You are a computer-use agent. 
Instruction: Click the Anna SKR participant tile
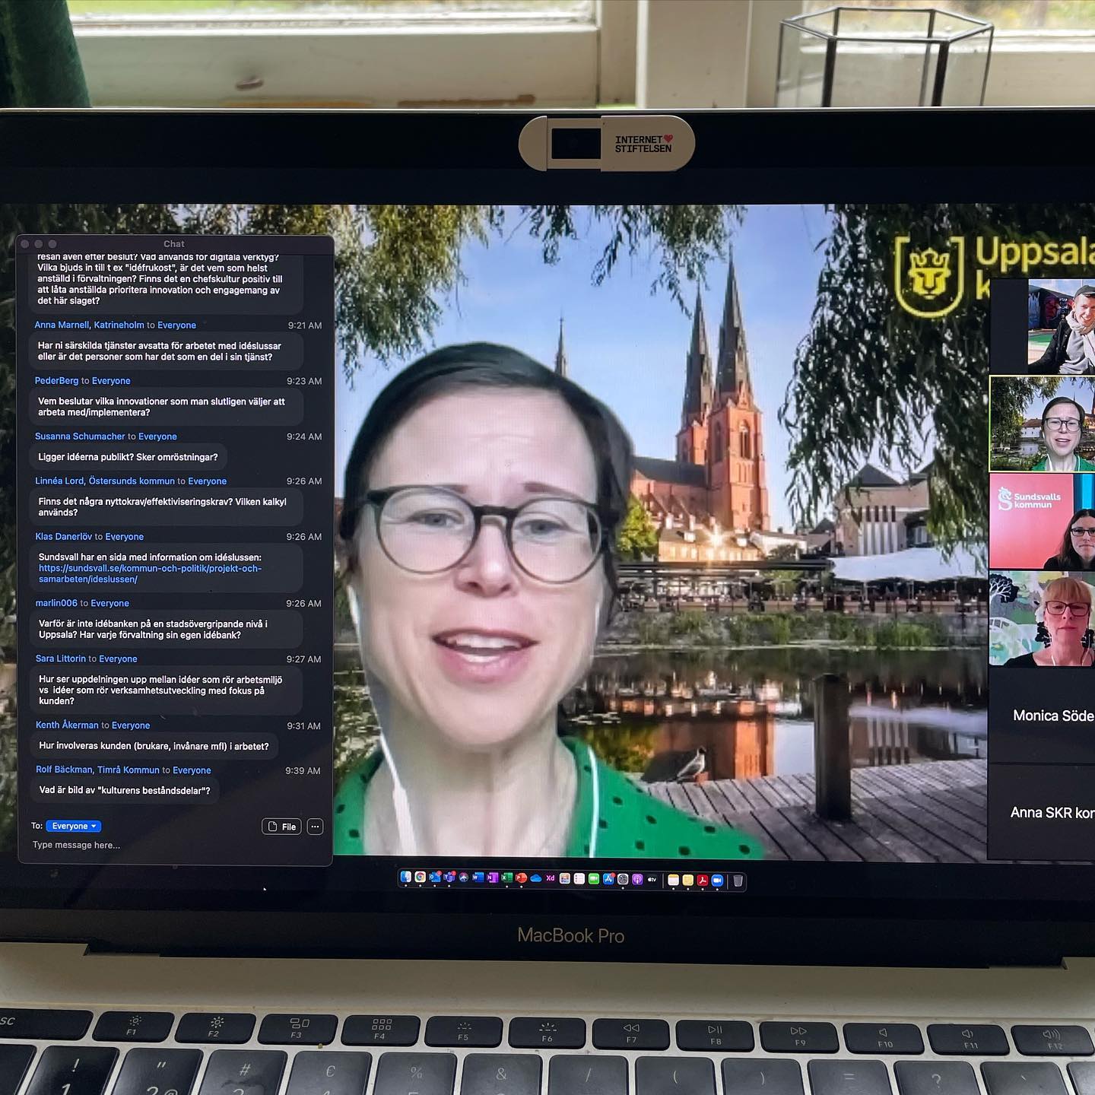coord(1042,812)
